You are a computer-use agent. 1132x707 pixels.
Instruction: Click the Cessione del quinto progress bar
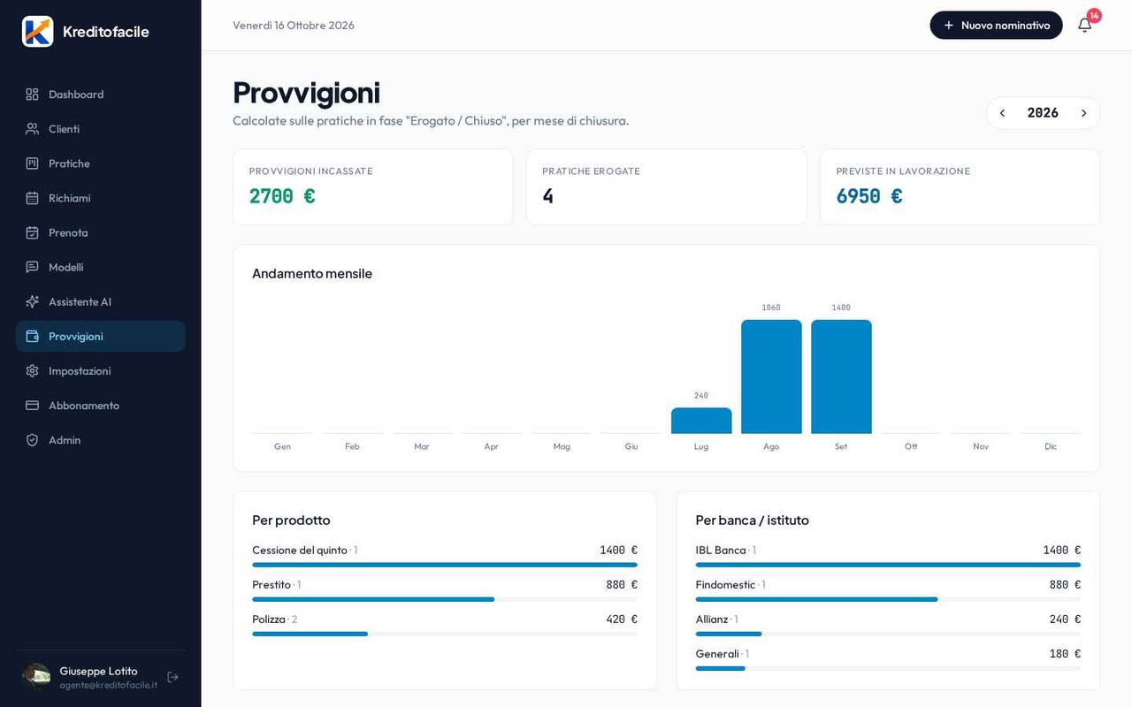pyautogui.click(x=445, y=565)
